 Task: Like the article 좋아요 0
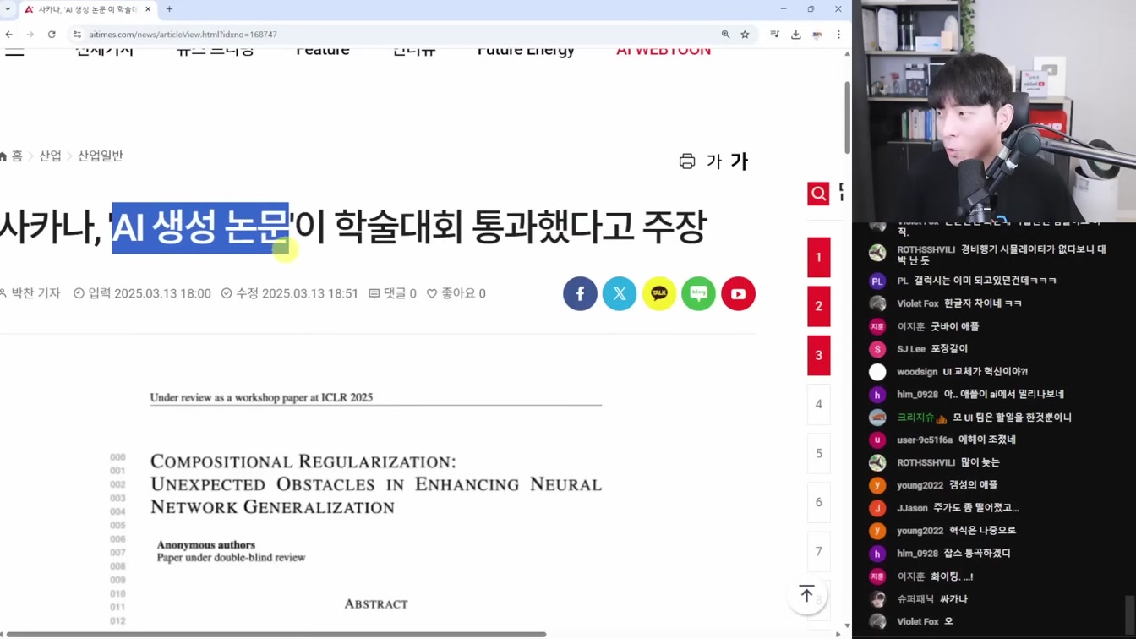pyautogui.click(x=456, y=293)
